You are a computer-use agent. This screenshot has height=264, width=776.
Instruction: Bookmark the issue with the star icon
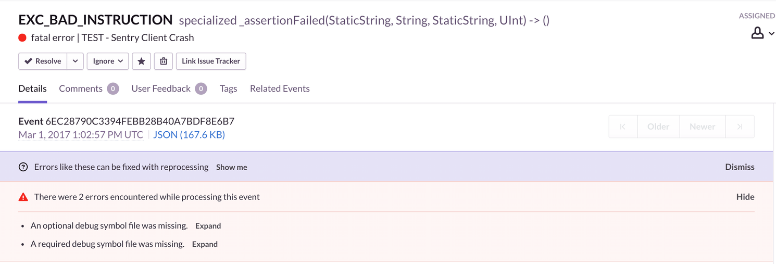tap(141, 61)
